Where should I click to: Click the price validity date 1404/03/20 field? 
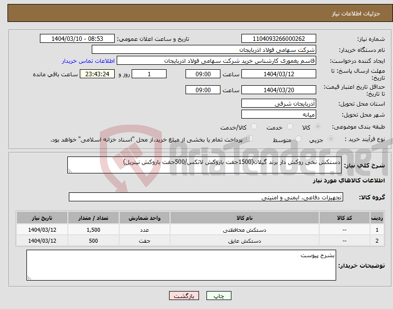coord(278,90)
